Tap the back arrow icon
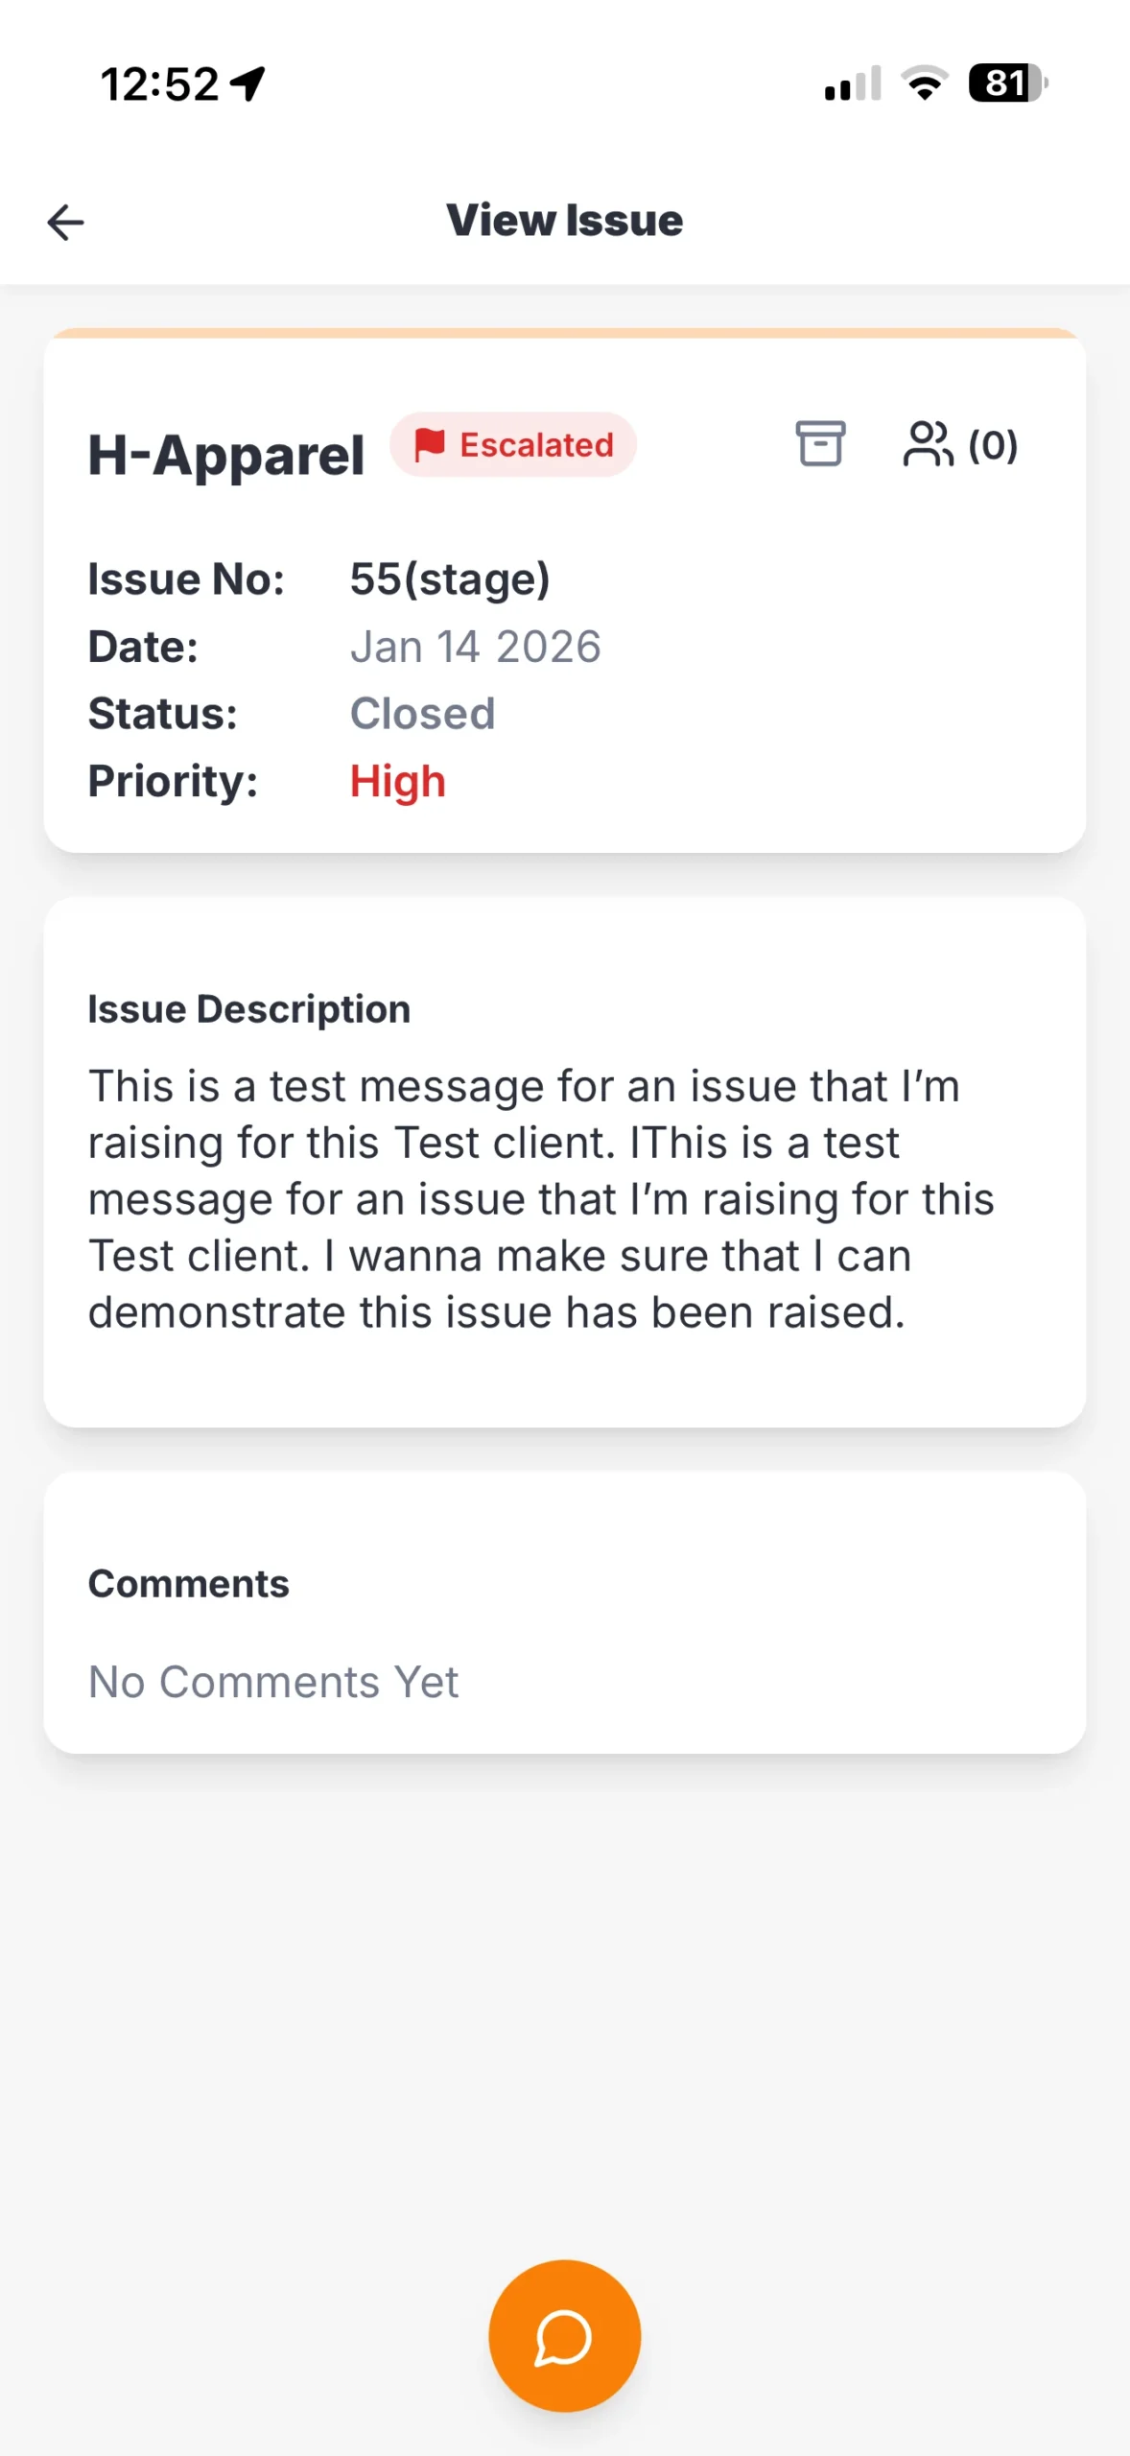This screenshot has height=2456, width=1130. click(65, 222)
